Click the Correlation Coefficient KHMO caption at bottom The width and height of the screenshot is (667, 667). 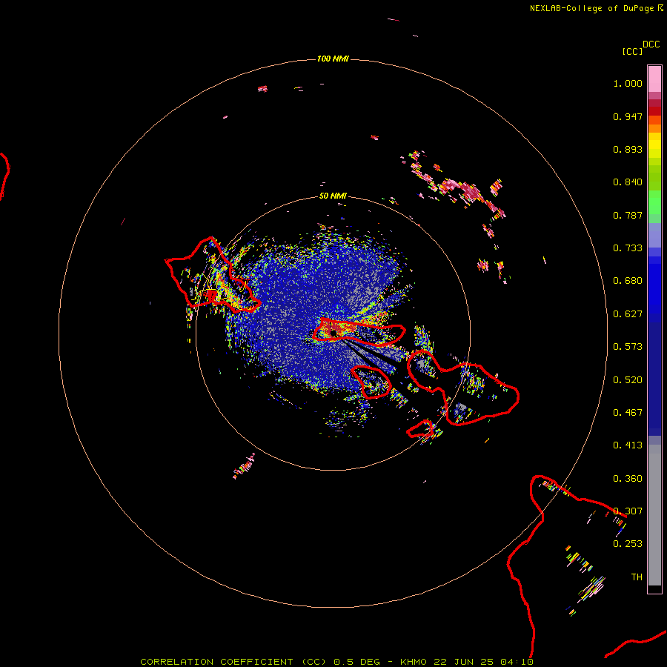[x=336, y=662]
